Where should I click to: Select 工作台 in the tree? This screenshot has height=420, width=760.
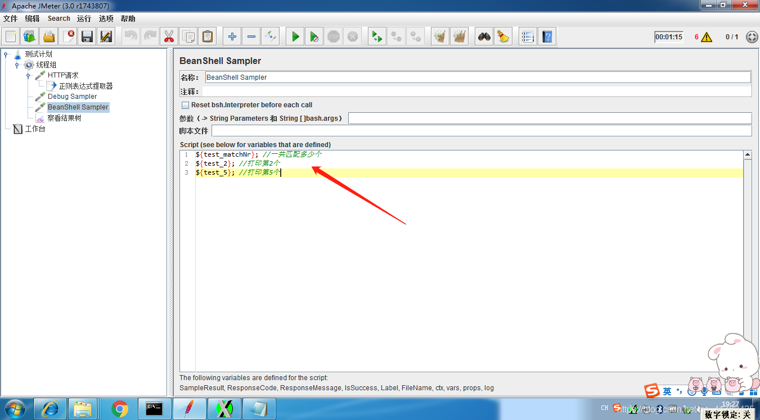click(35, 129)
